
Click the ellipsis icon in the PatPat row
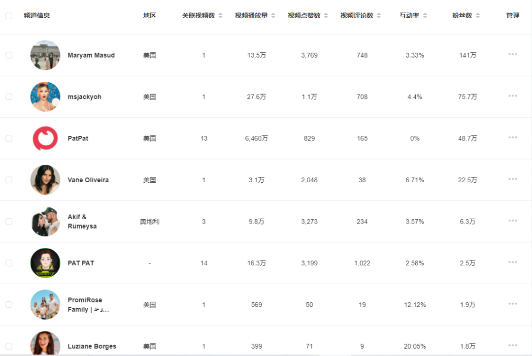[x=513, y=137]
